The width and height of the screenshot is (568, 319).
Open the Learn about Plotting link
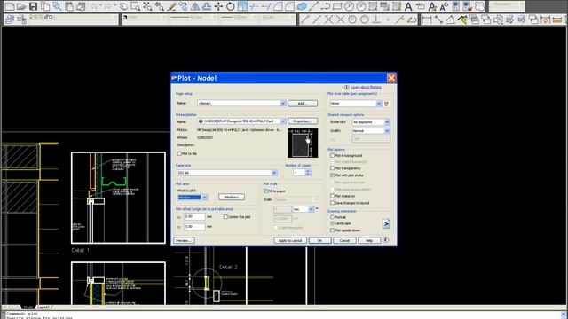coord(367,88)
